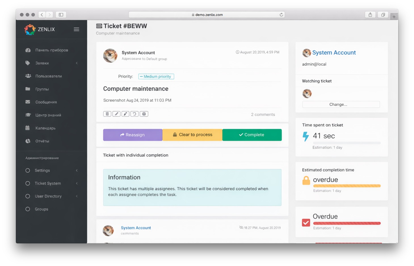Expand the User Directory submenu

pyautogui.click(x=48, y=196)
